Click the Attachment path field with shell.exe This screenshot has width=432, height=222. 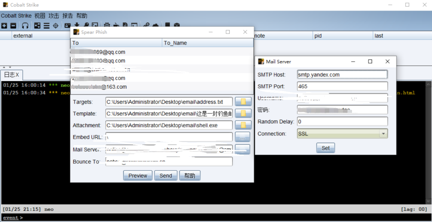(169, 125)
